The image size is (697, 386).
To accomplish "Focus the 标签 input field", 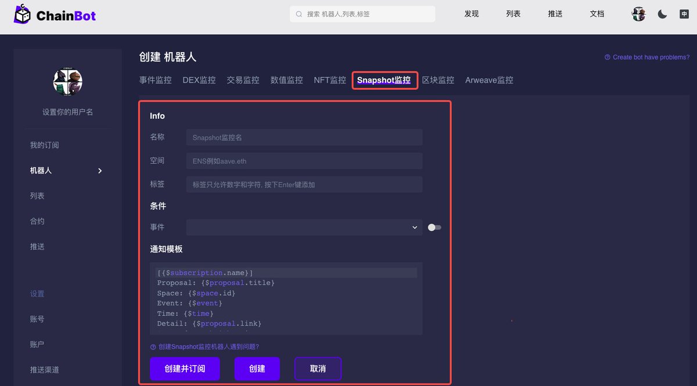I will (304, 184).
